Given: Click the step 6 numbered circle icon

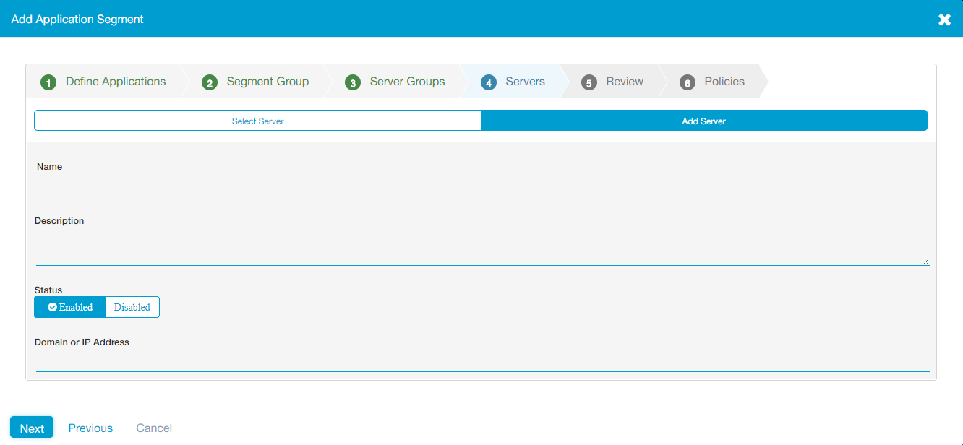Looking at the screenshot, I should pyautogui.click(x=688, y=82).
